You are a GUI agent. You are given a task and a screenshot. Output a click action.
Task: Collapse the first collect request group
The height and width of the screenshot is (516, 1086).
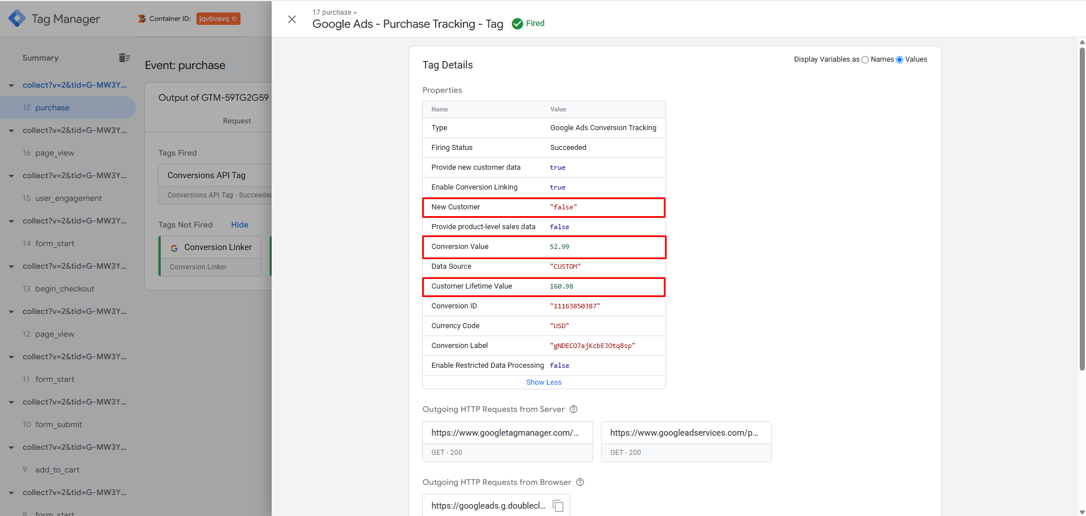(11, 85)
